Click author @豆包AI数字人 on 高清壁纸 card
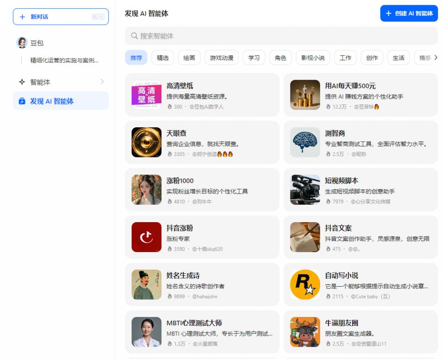 [206, 107]
